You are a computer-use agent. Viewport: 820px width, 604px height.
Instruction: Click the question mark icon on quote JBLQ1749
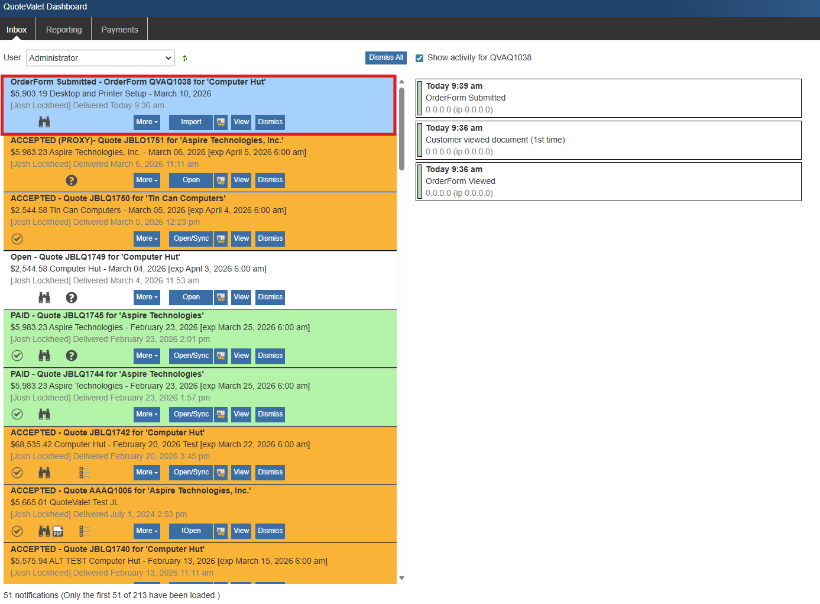(71, 297)
